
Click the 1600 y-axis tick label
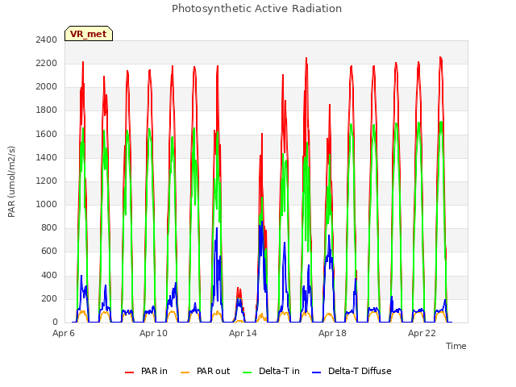tap(47, 135)
